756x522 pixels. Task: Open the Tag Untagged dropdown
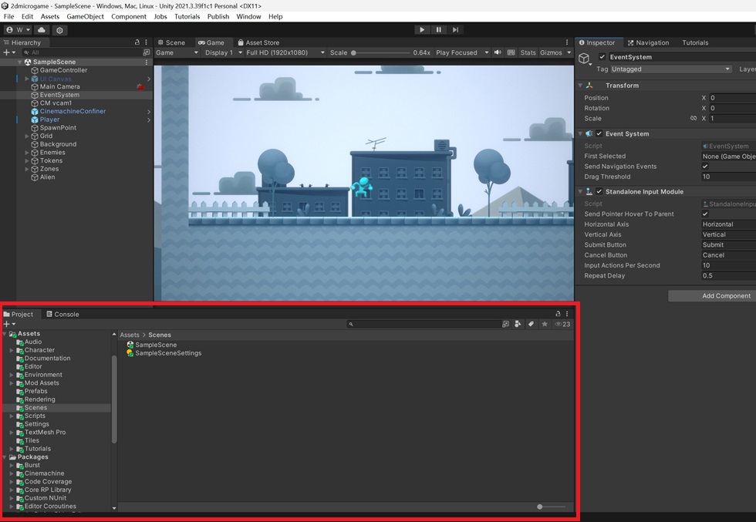(670, 69)
